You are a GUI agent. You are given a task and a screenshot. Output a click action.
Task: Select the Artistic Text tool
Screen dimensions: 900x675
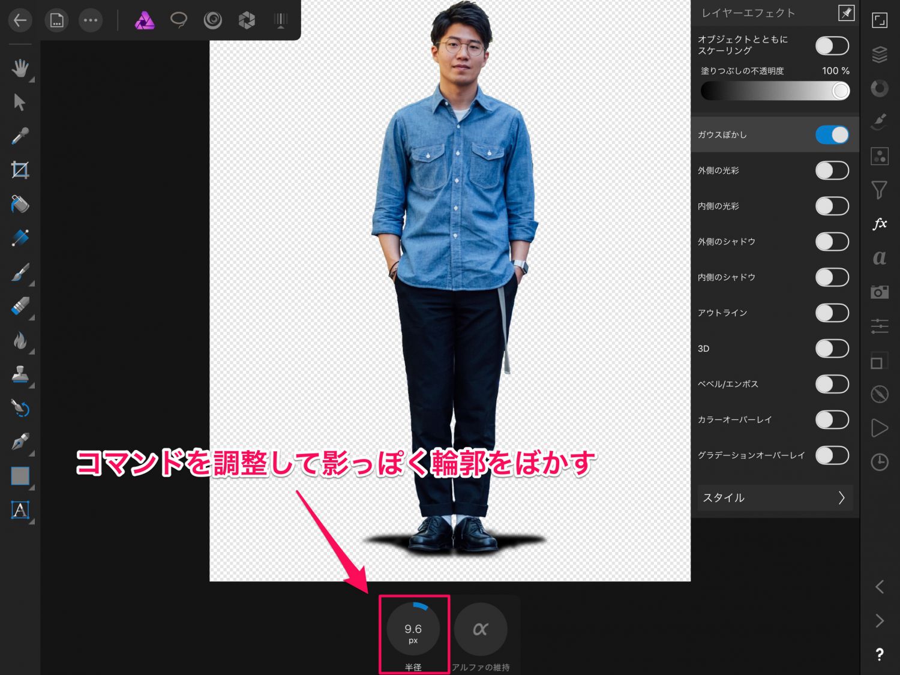(20, 510)
